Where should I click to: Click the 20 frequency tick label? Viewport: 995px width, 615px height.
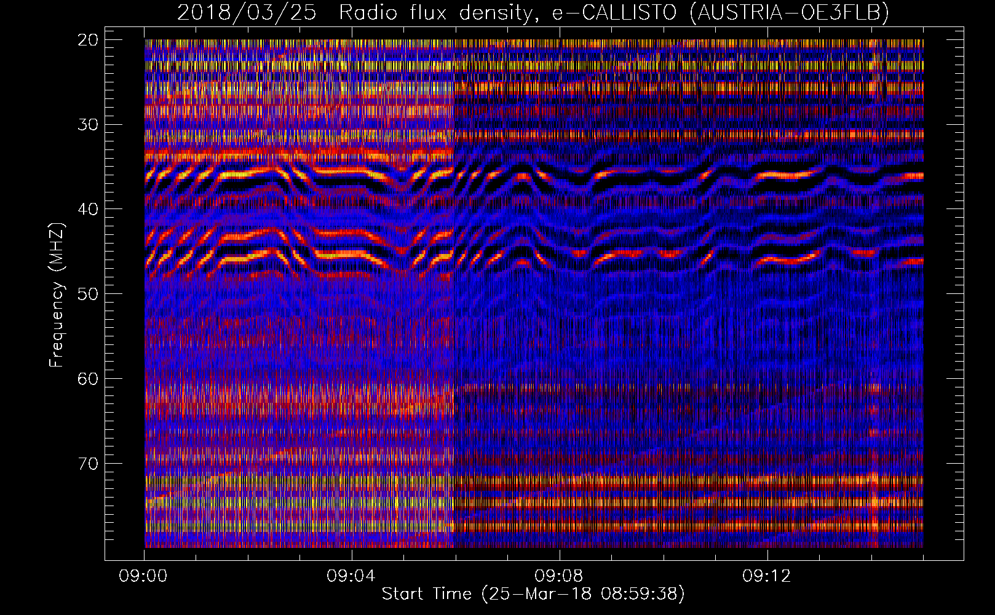88,40
